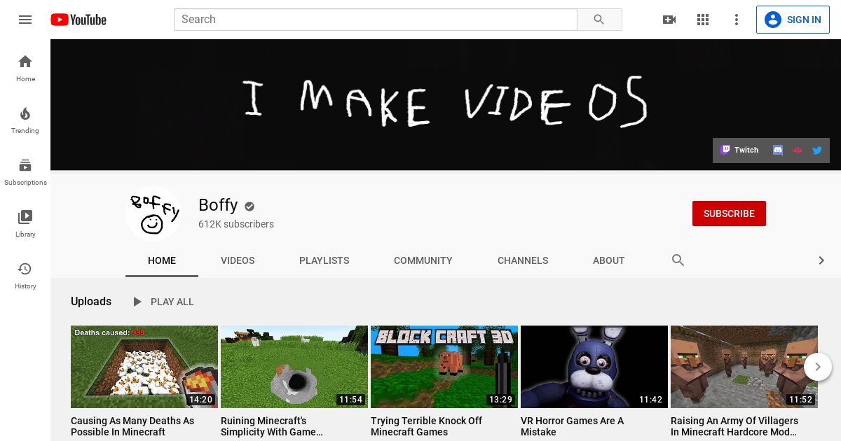This screenshot has height=441, width=841.
Task: Open the Discord icon link on banner
Action: pos(778,150)
